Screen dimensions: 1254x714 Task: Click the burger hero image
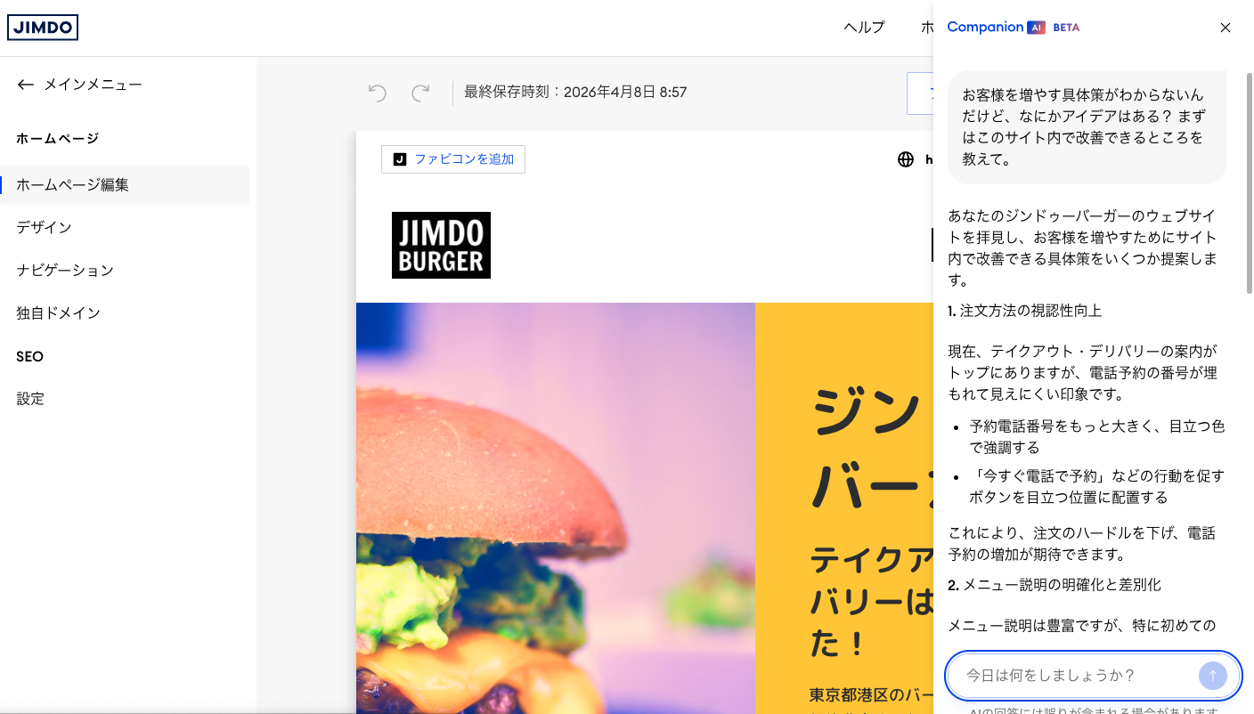pyautogui.click(x=555, y=507)
